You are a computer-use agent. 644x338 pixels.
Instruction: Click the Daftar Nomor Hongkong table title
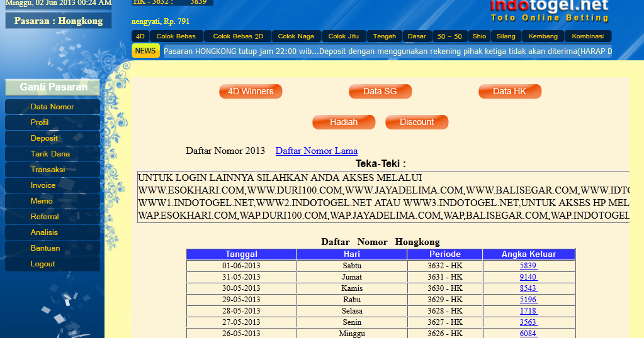pyautogui.click(x=380, y=242)
